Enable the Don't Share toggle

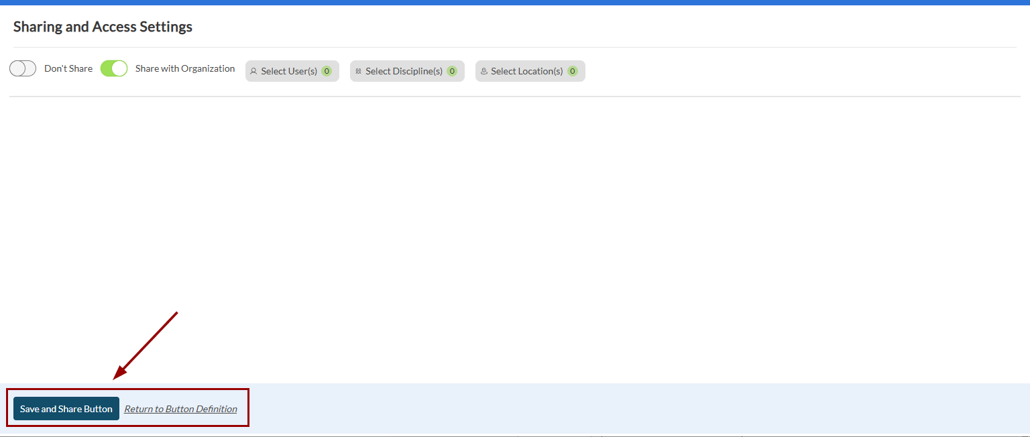click(23, 68)
